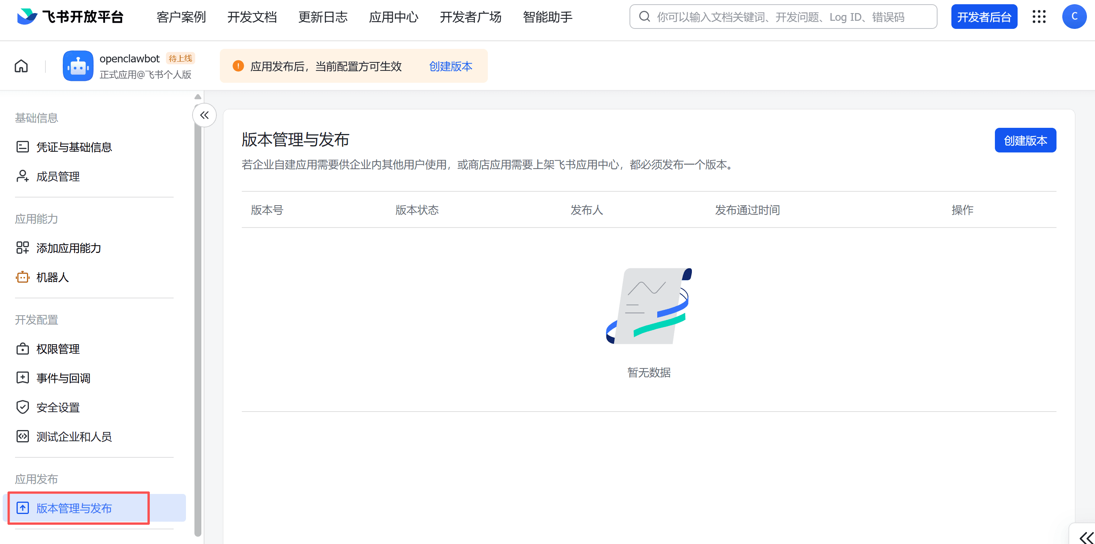Click the orange warning icon in banner

pyautogui.click(x=238, y=66)
